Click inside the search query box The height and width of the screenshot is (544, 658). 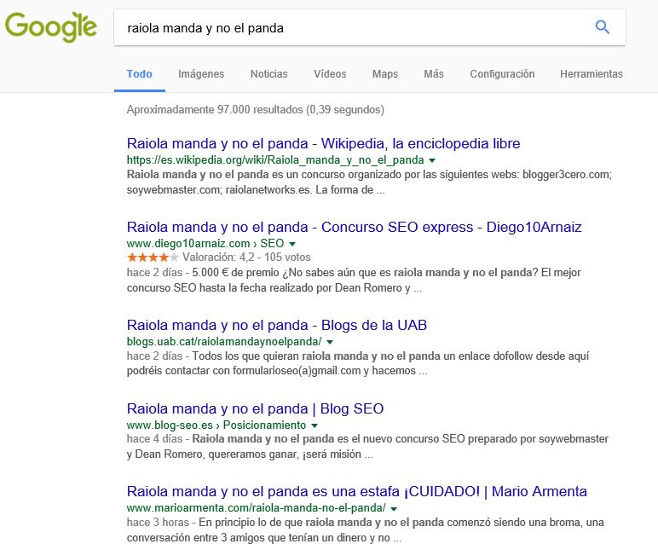click(341, 27)
